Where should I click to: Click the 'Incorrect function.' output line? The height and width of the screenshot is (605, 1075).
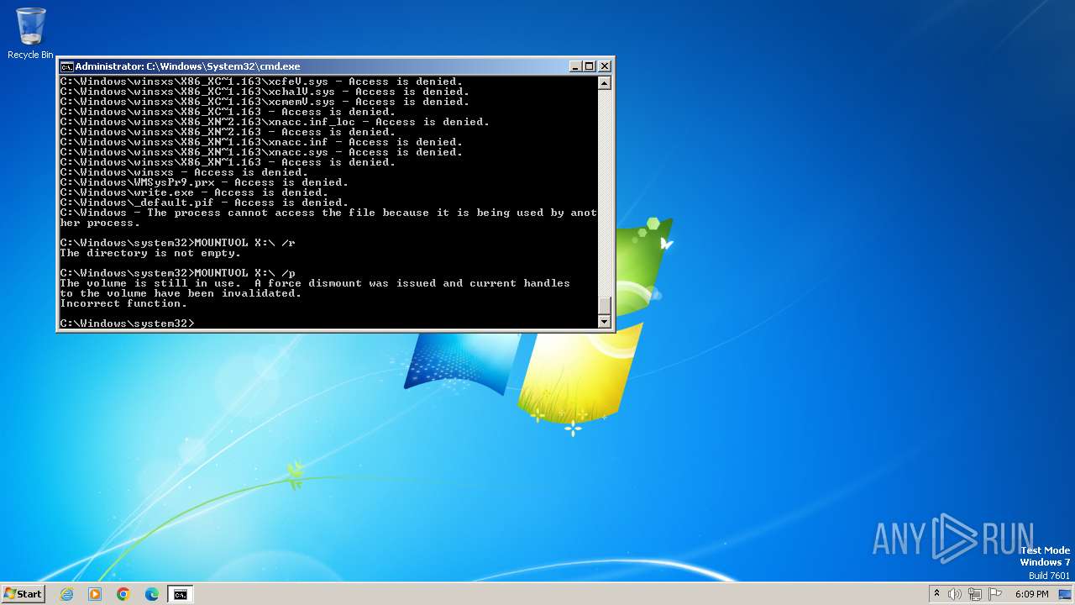coord(123,303)
